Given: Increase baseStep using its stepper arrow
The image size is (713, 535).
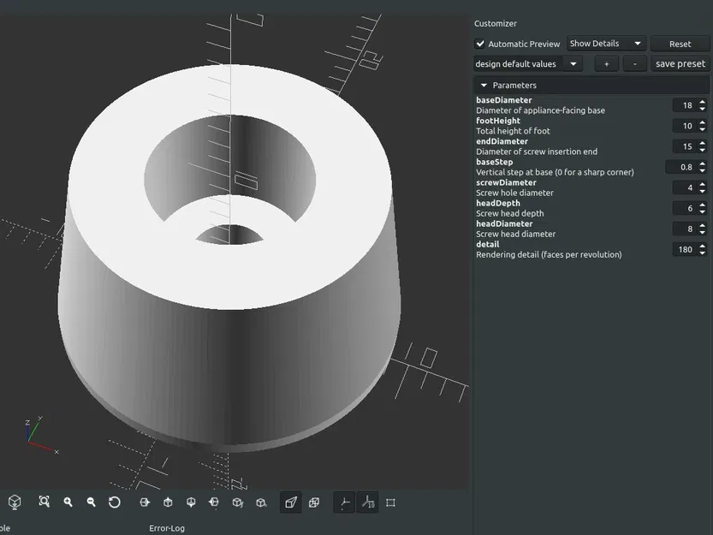Looking at the screenshot, I should [703, 164].
